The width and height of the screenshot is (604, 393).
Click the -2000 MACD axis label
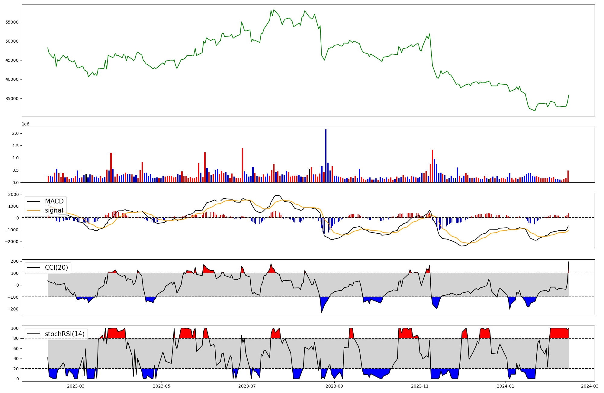pyautogui.click(x=12, y=242)
